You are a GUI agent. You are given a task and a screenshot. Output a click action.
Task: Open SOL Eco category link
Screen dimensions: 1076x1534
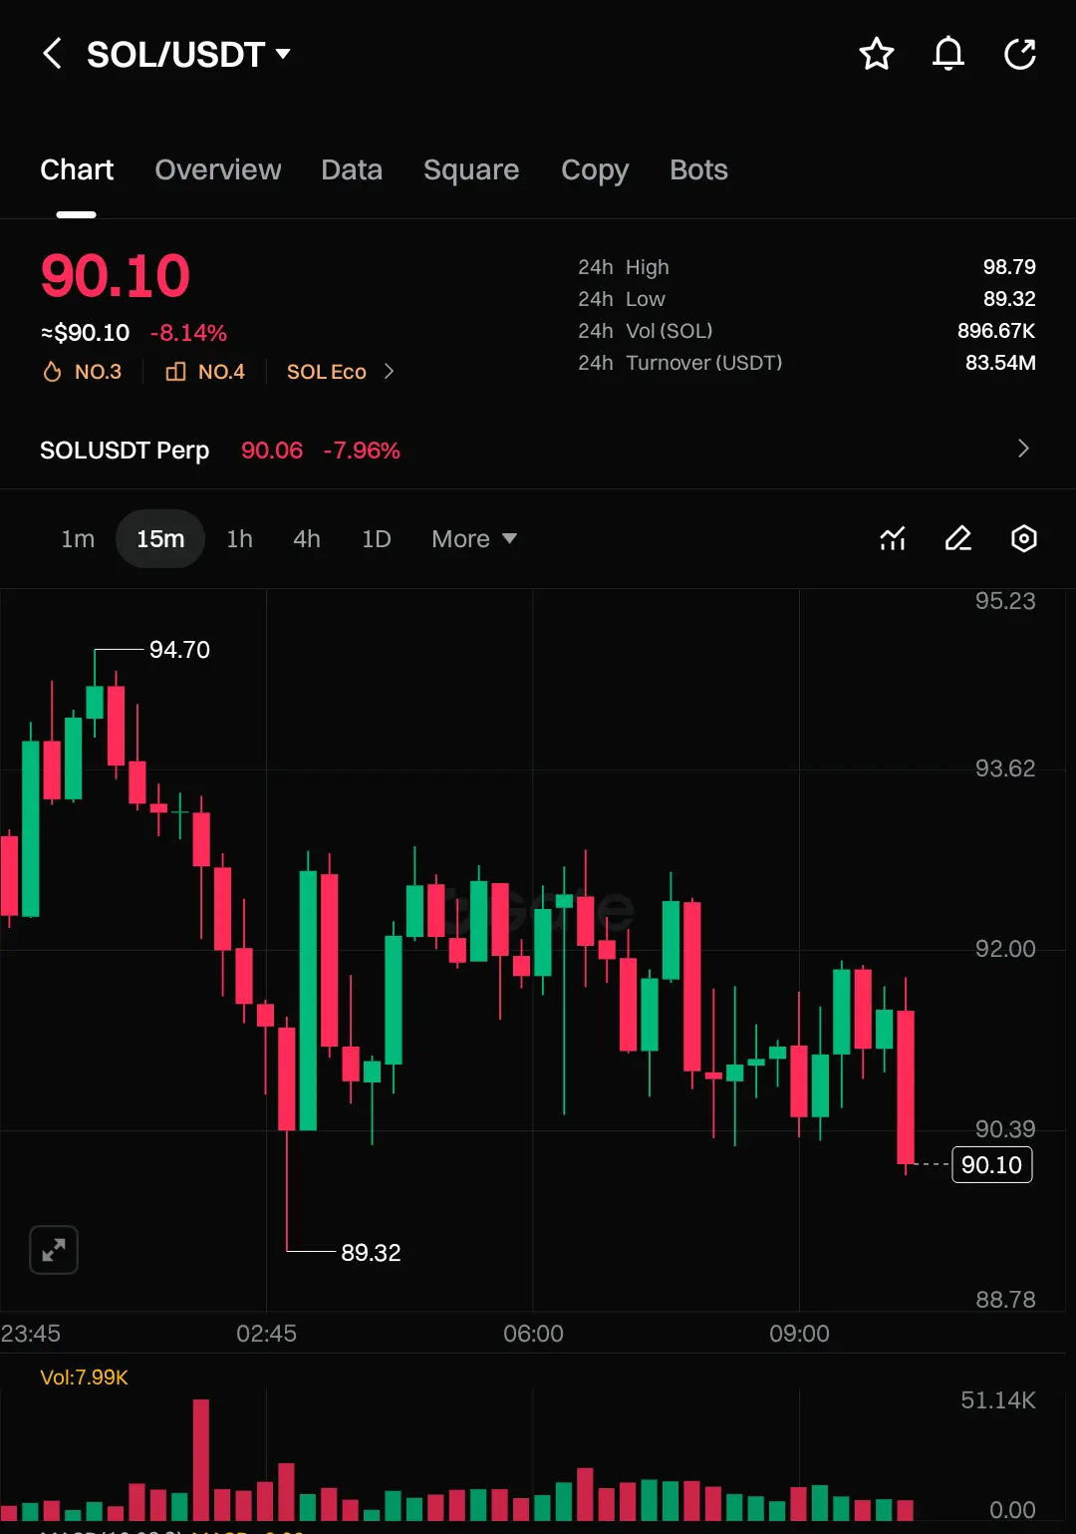341,372
